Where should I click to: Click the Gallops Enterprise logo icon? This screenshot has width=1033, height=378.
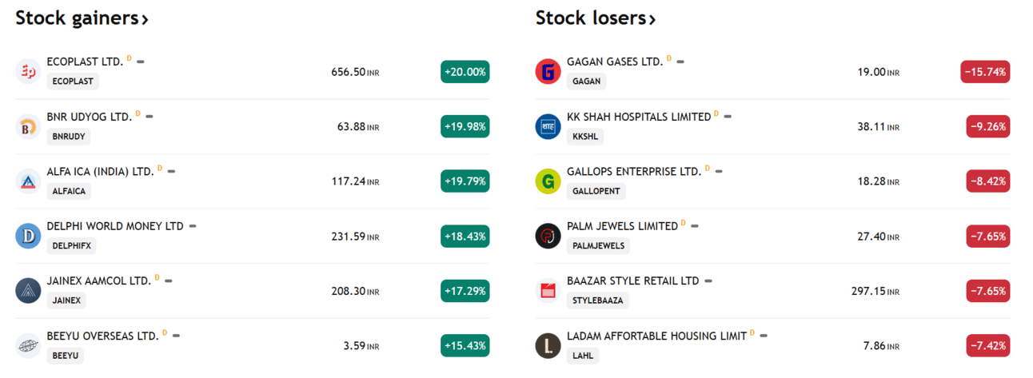tap(548, 181)
